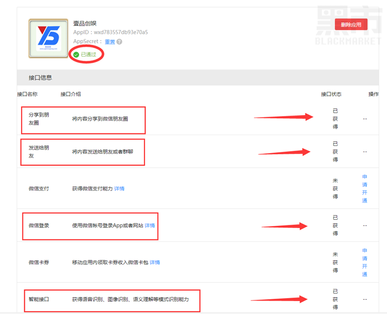Click the 操作 column header
This screenshot has height=314, width=387.
(x=374, y=94)
